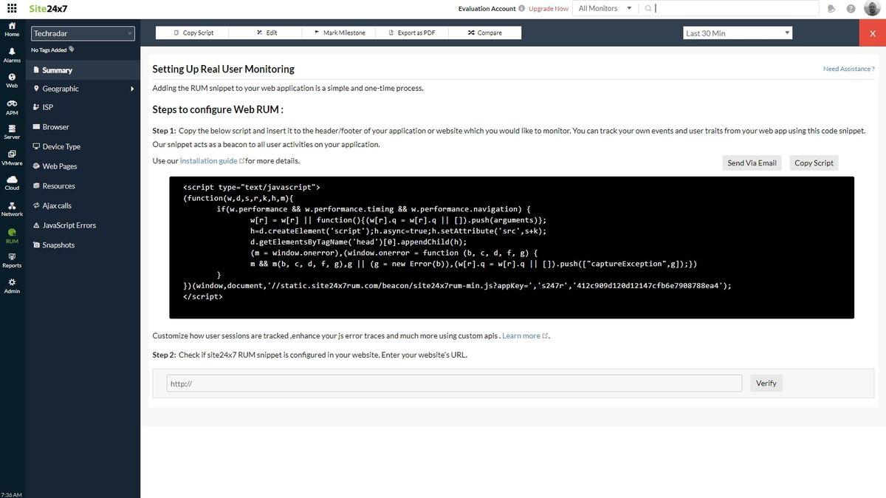Click the Verify button for the website URL
886x498 pixels.
pos(766,383)
